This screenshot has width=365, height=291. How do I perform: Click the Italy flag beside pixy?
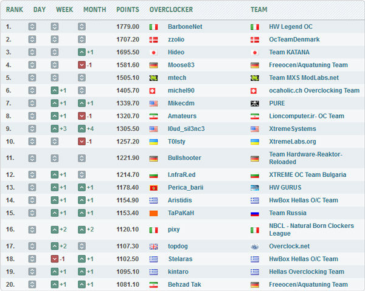tap(153, 230)
